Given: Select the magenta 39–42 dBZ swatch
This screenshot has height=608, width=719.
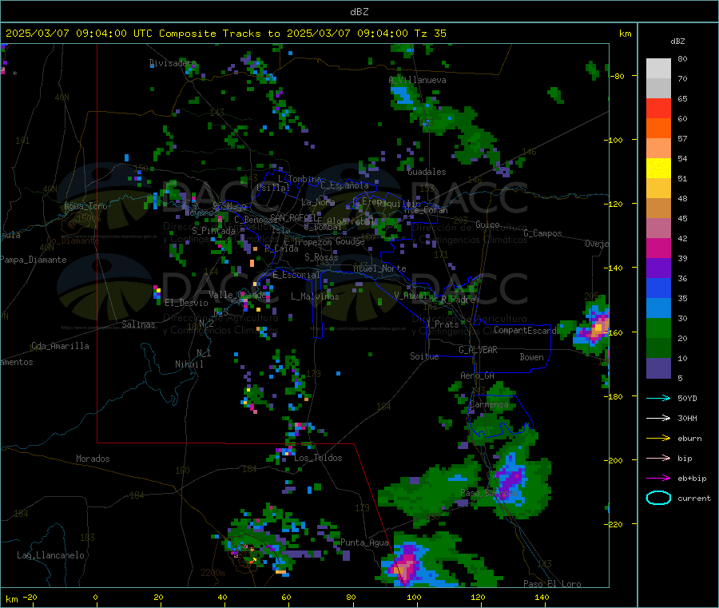Looking at the screenshot, I should (658, 248).
